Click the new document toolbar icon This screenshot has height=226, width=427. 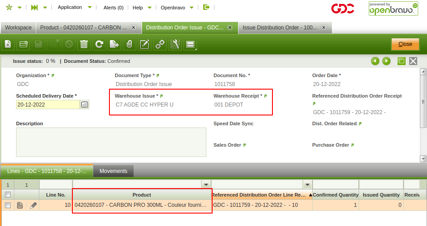(8, 44)
